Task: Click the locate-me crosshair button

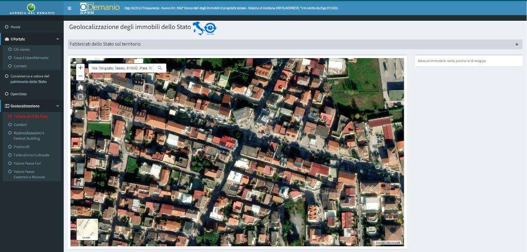Action: [80, 97]
